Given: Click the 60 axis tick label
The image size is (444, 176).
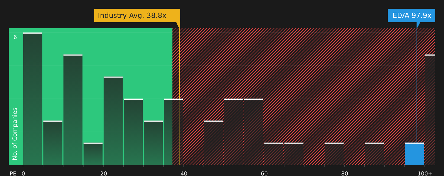Looking at the screenshot, I should 264,174.
